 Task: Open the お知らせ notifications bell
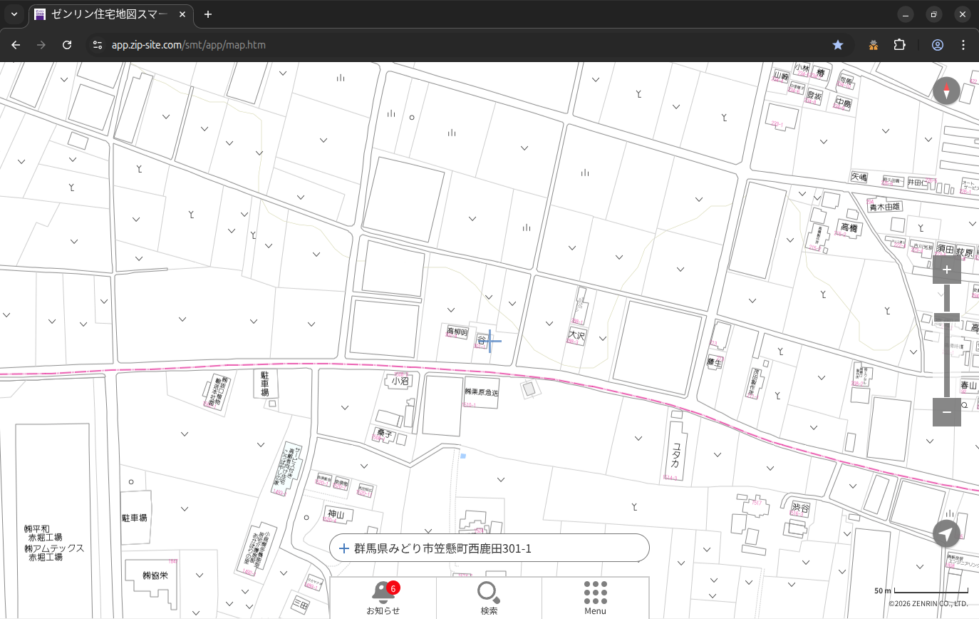[x=383, y=597]
